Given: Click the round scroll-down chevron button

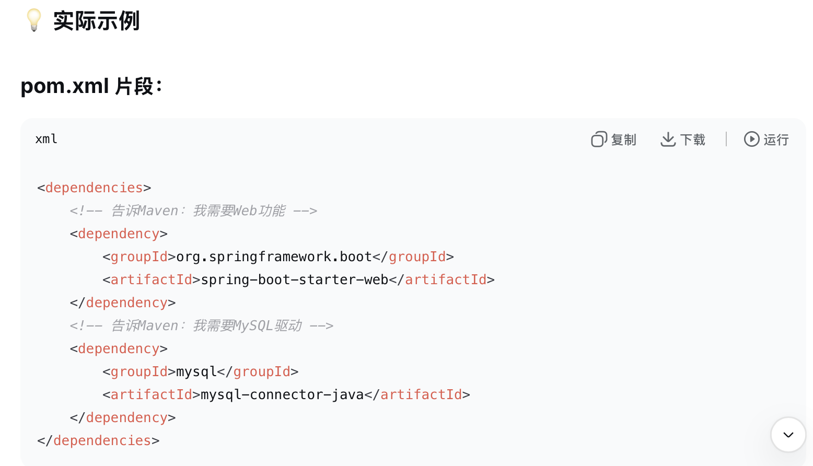Looking at the screenshot, I should tap(788, 434).
